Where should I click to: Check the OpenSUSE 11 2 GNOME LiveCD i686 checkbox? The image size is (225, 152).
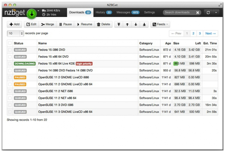coord(10,77)
